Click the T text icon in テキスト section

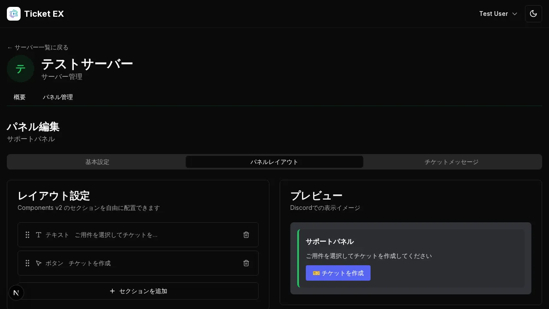point(39,235)
